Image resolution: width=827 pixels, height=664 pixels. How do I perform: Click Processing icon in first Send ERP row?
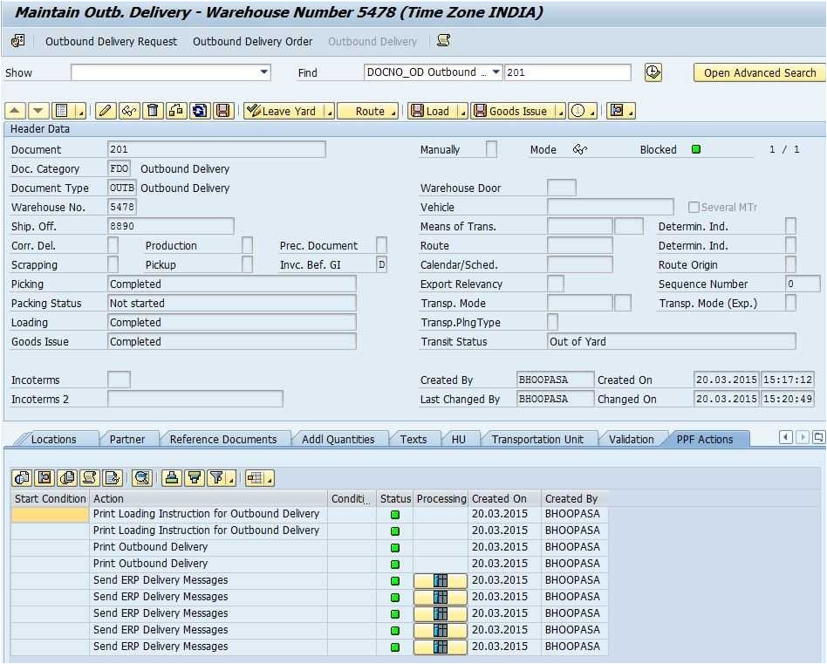(441, 580)
